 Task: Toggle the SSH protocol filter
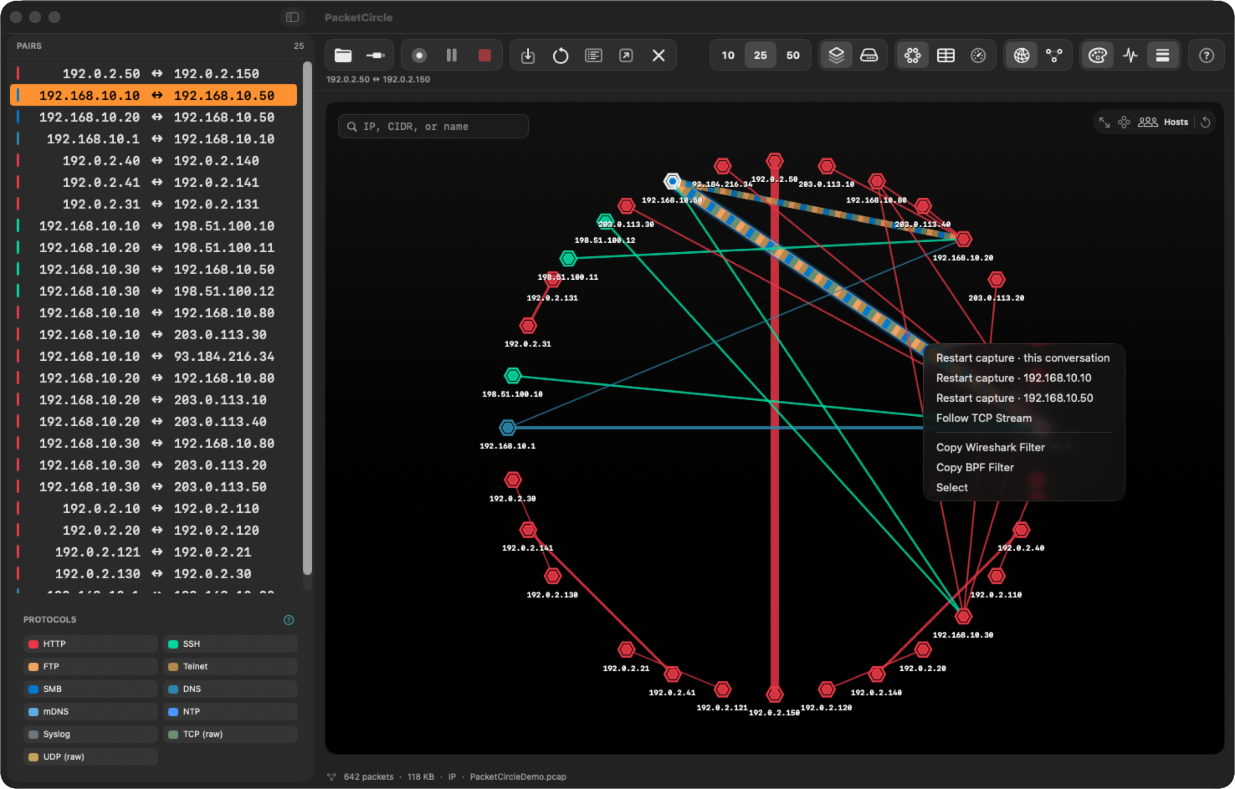(230, 644)
